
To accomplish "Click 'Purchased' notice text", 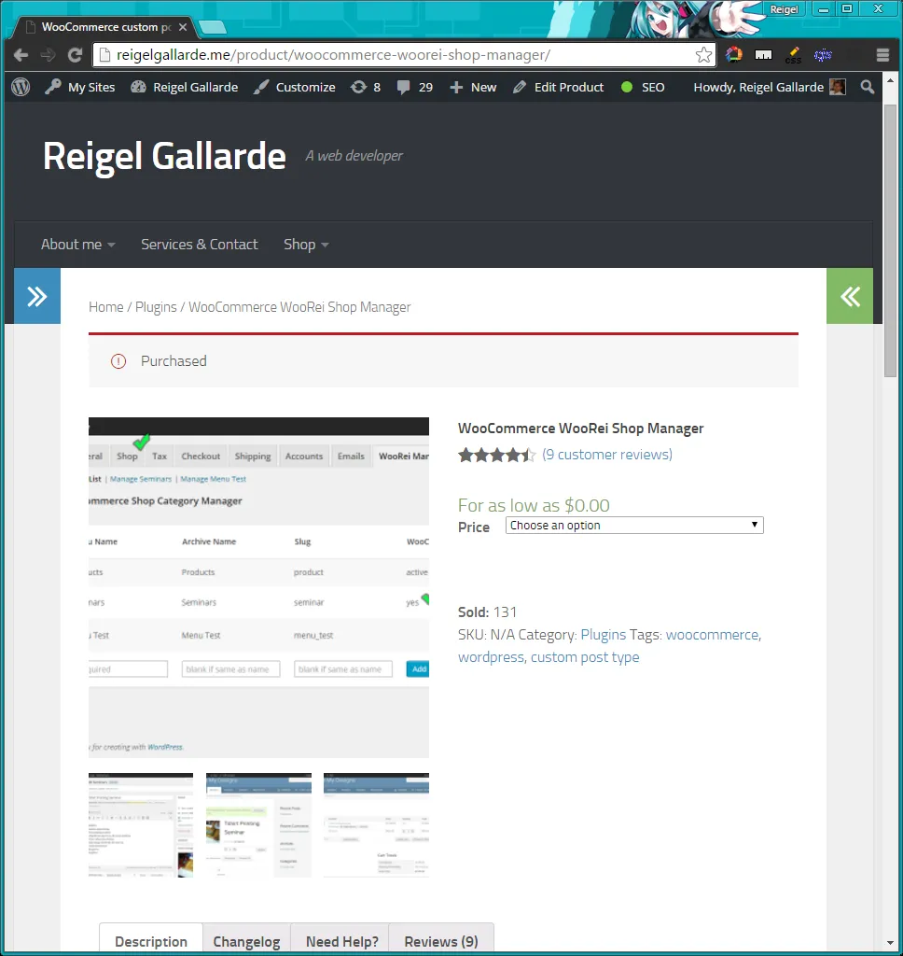I will [174, 361].
